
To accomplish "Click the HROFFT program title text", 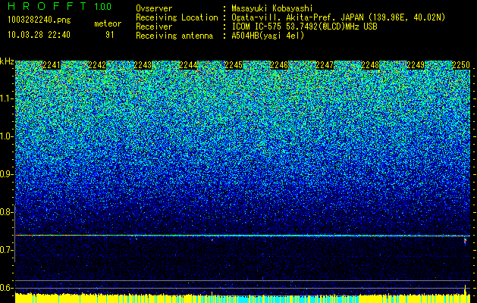I will [x=48, y=6].
